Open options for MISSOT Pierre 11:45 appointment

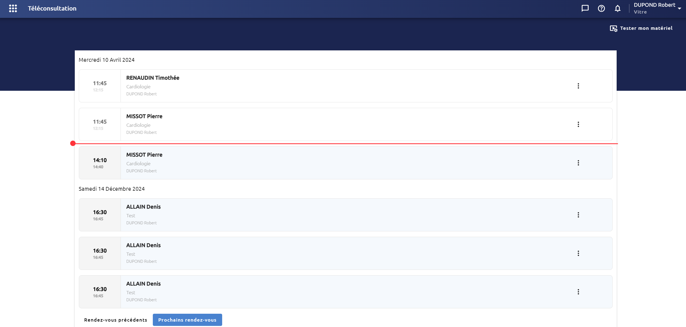click(578, 124)
